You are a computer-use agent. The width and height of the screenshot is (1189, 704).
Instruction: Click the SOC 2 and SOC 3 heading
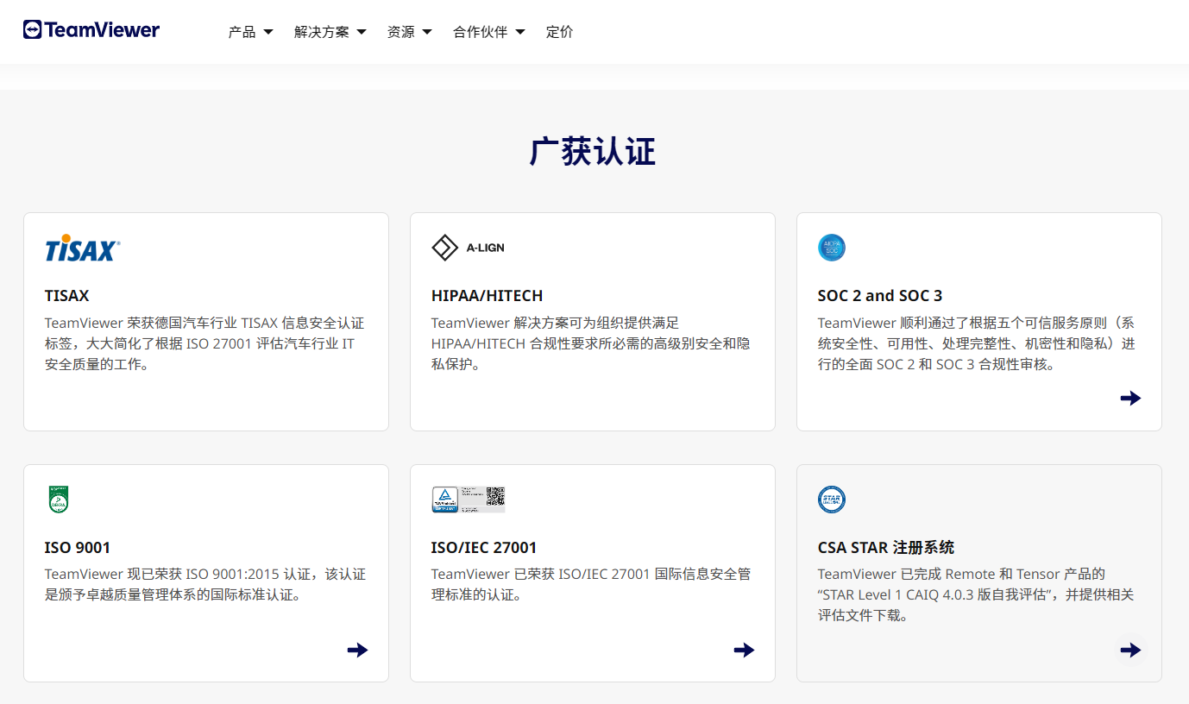[x=880, y=295]
